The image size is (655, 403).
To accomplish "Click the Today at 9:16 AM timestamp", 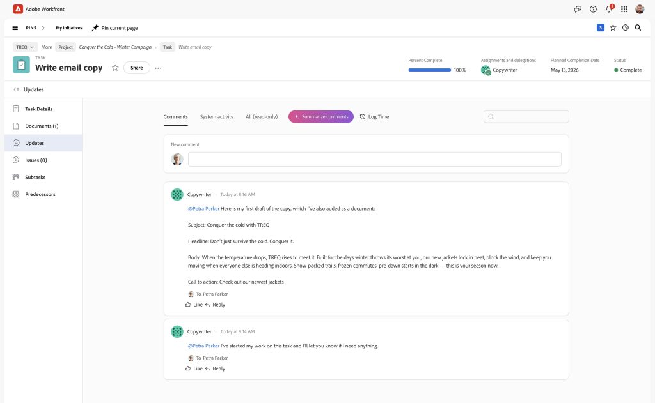I will pos(237,194).
